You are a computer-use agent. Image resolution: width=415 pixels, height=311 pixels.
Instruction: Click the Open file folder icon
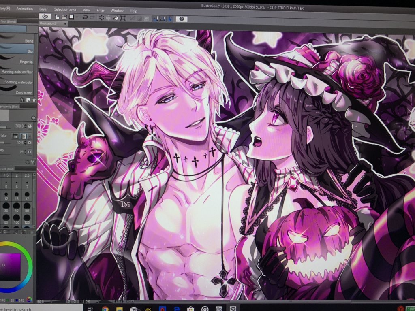[x=64, y=17]
